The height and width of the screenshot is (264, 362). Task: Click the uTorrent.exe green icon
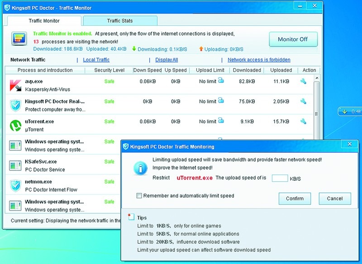pos(15,125)
